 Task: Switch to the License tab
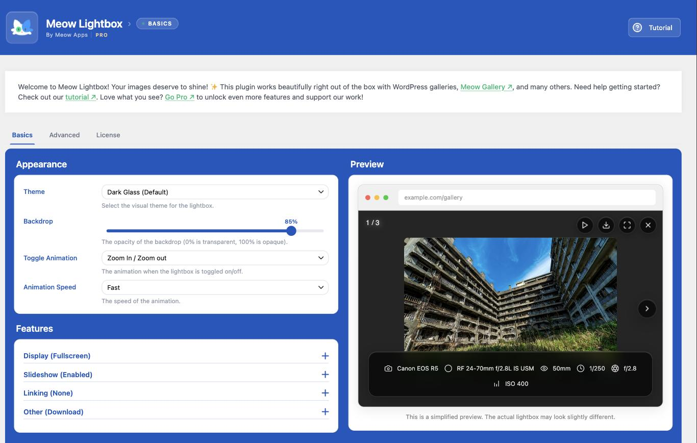[x=108, y=135]
